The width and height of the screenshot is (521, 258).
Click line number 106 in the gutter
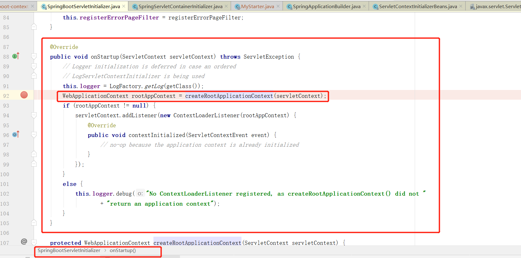coord(5,233)
